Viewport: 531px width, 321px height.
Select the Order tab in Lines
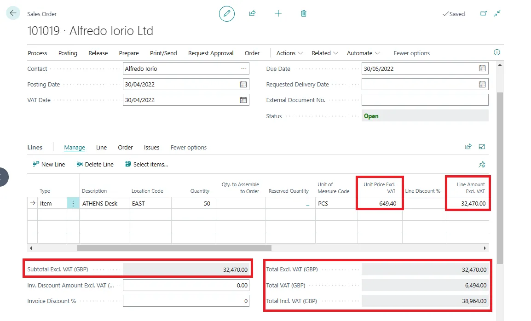click(125, 147)
